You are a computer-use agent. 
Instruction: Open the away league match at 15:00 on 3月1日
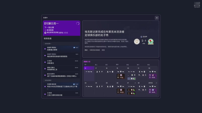point(153,91)
